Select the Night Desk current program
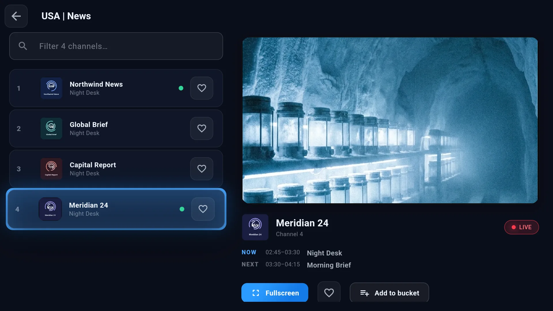553x311 pixels. click(324, 253)
